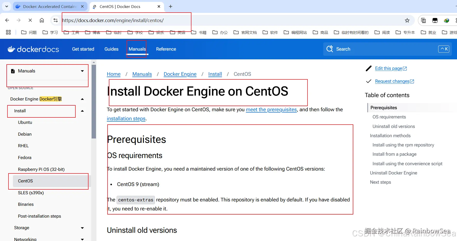
Task: Open a new browser tab
Action: [171, 6]
